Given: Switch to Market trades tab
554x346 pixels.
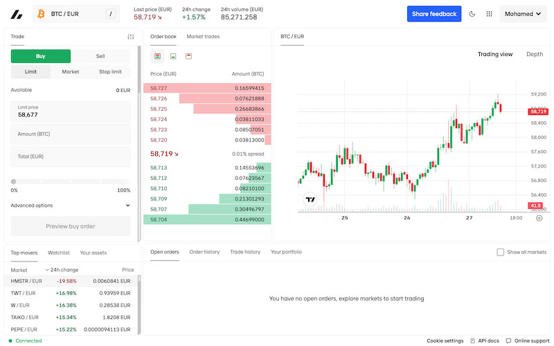Looking at the screenshot, I should [203, 37].
